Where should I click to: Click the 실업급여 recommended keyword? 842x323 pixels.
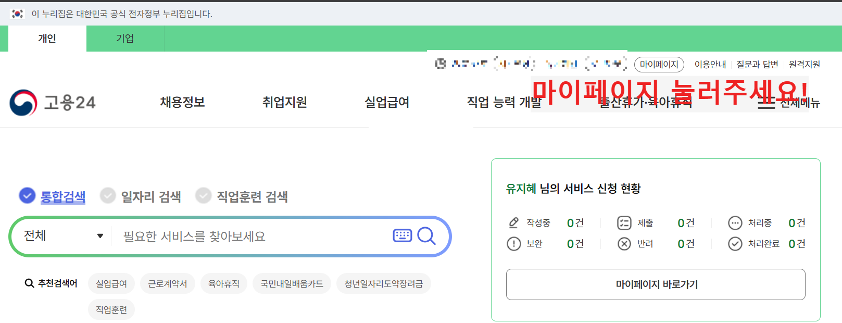point(111,283)
